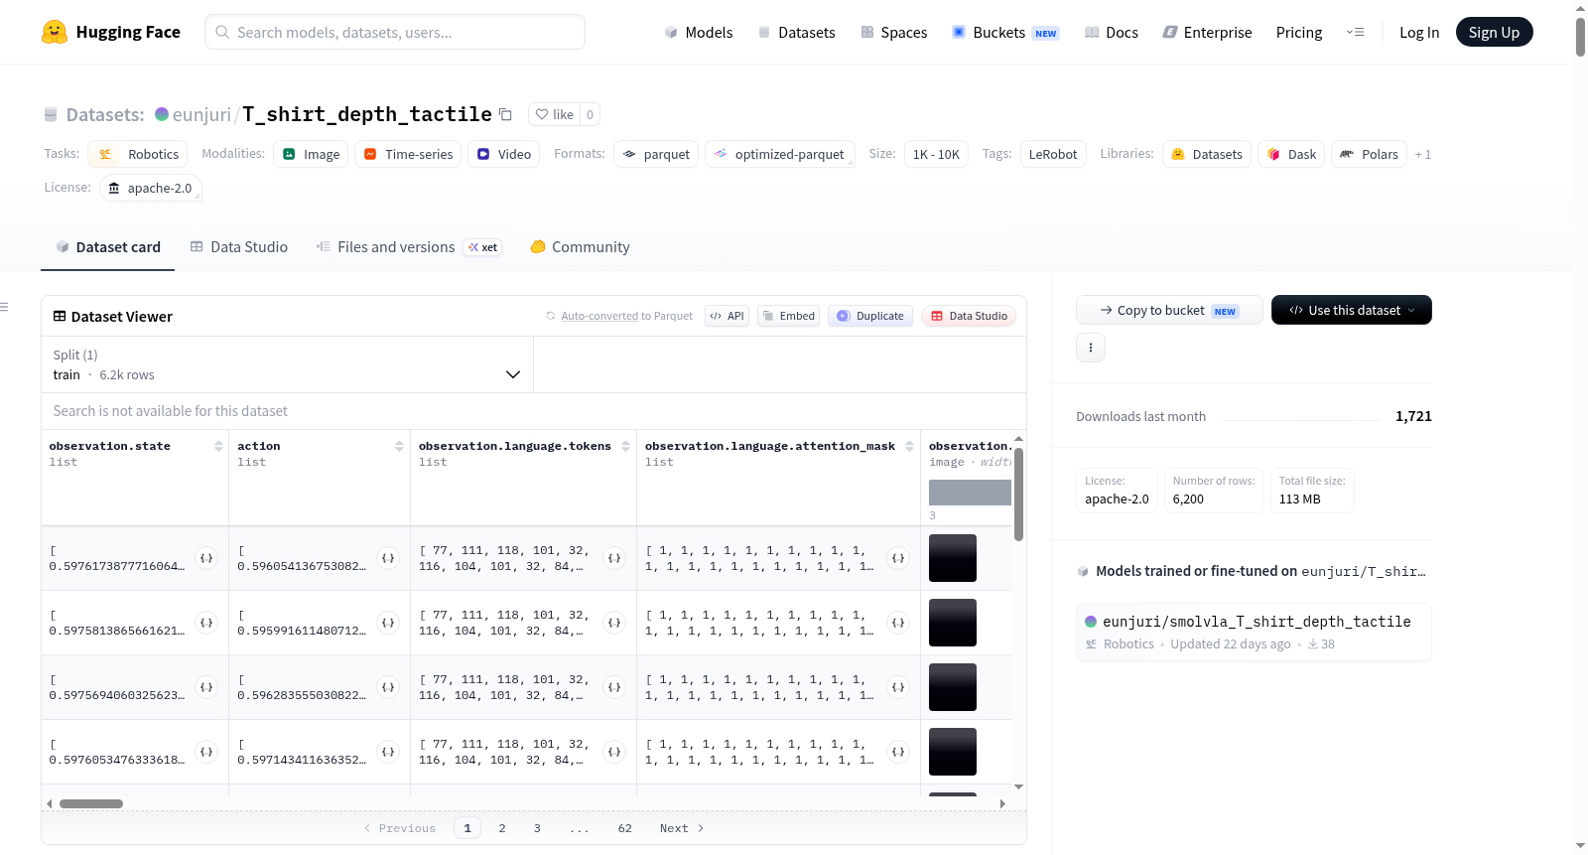Click the page vertical scrollbar thumb

(x=1580, y=37)
